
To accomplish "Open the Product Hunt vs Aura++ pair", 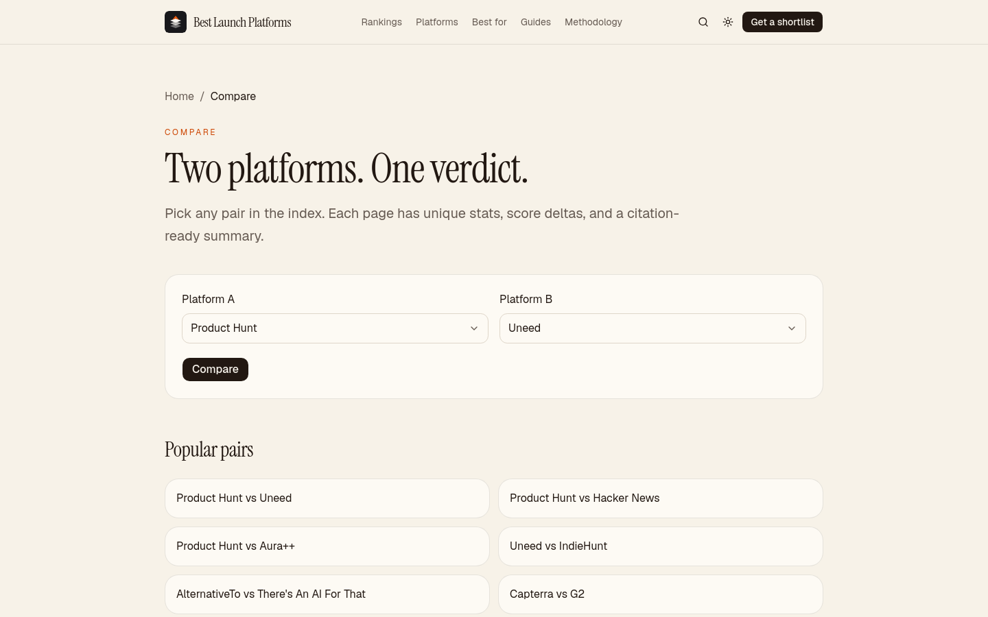I will point(327,546).
